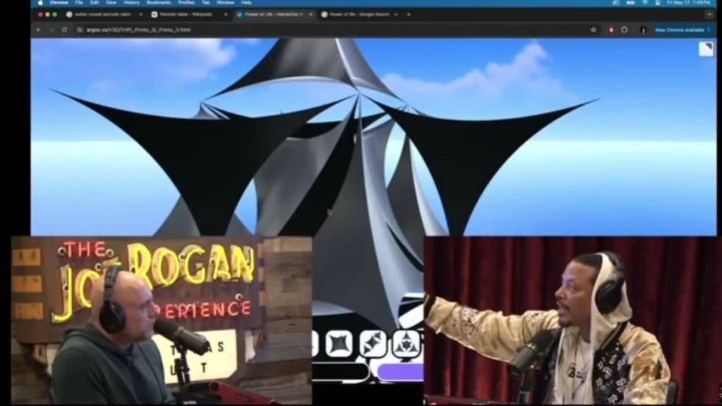Image resolution: width=722 pixels, height=406 pixels.
Task: Switch to the walter russell periodic table tab
Action: (x=102, y=15)
